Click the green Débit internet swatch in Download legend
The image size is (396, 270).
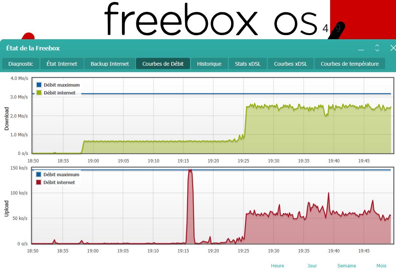point(39,93)
